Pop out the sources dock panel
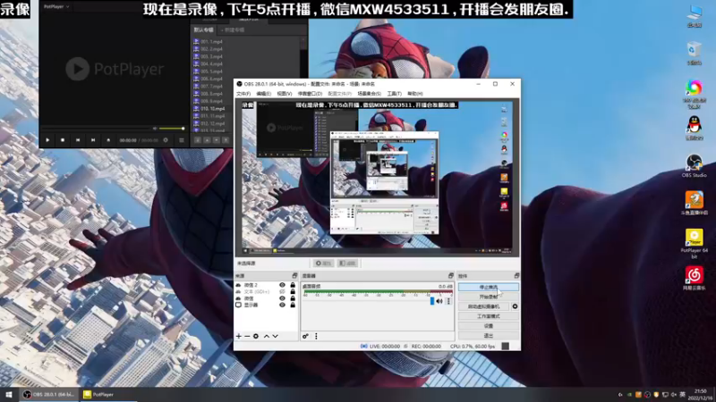716x402 pixels. pos(294,276)
